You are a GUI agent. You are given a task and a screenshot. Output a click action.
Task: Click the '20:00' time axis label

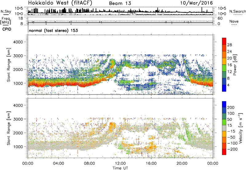(x=182, y=164)
